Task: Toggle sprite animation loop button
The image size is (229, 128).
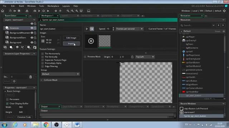Action: (x=92, y=29)
